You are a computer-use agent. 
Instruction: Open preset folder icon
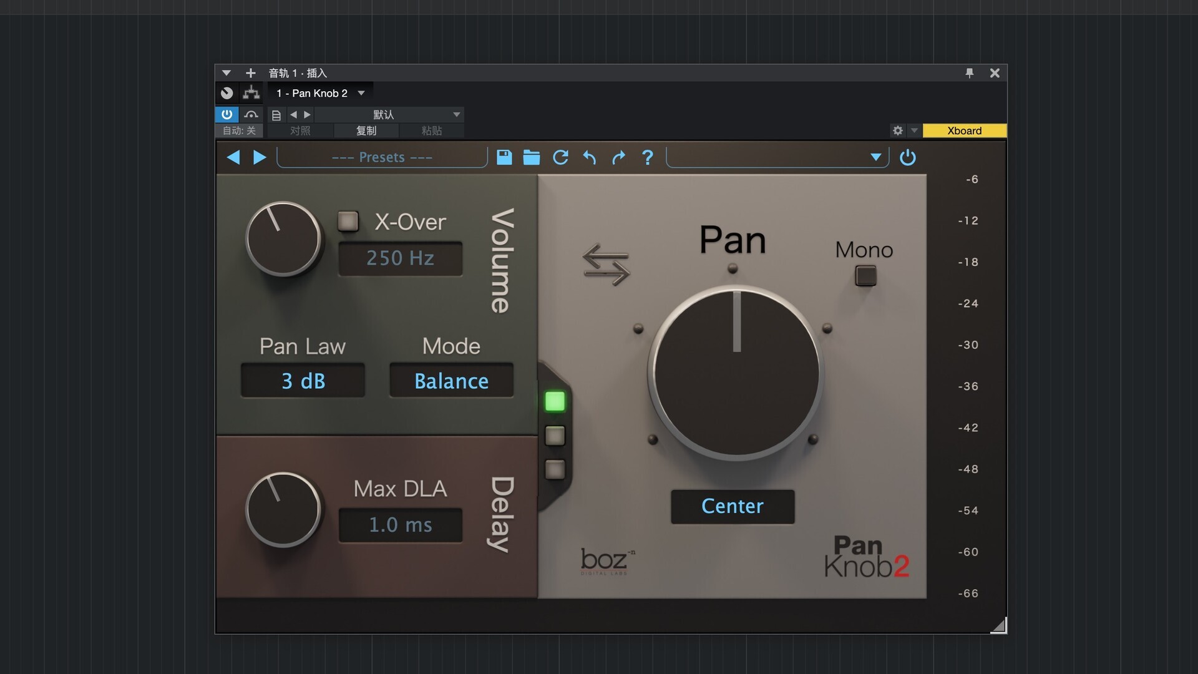(531, 157)
